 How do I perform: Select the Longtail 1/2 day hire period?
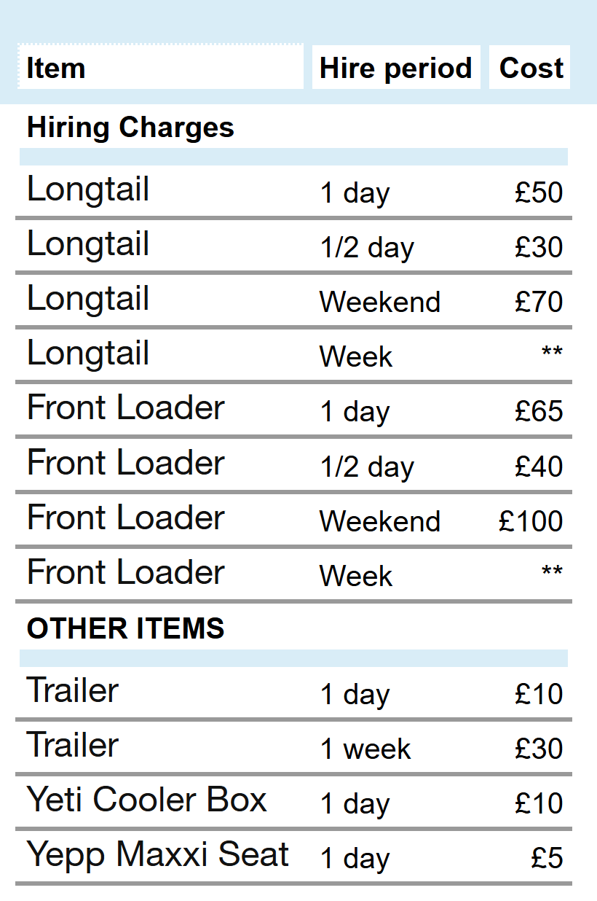367,248
